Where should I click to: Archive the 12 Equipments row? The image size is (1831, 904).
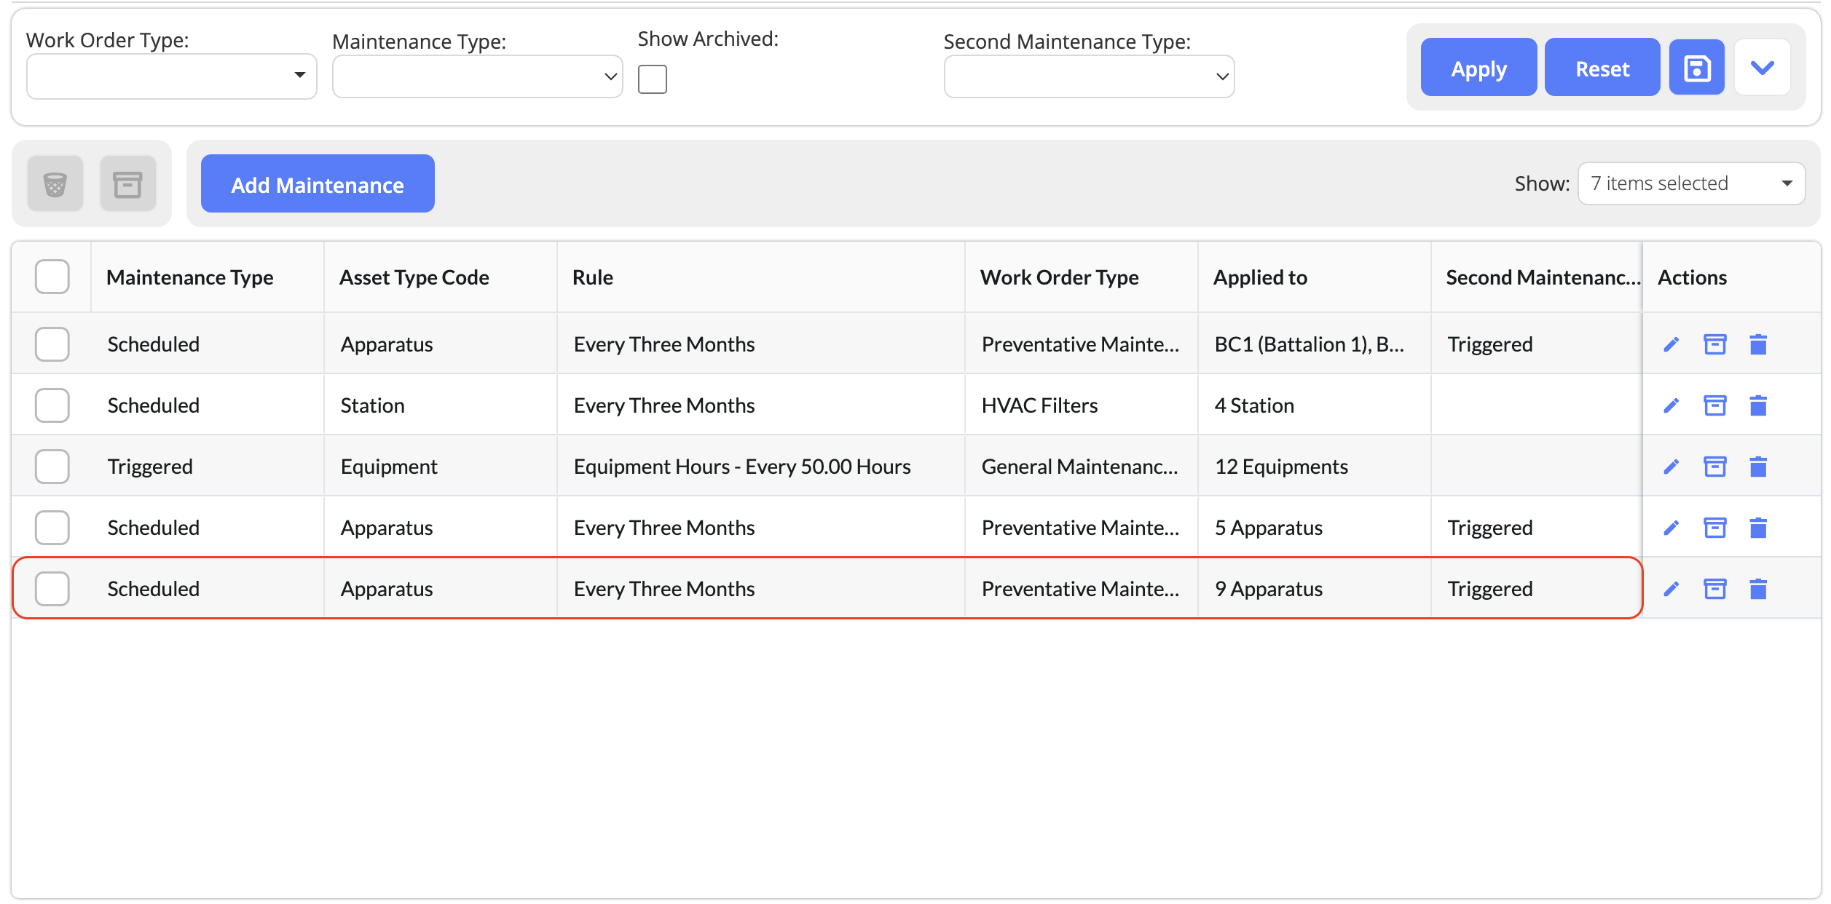click(1715, 467)
